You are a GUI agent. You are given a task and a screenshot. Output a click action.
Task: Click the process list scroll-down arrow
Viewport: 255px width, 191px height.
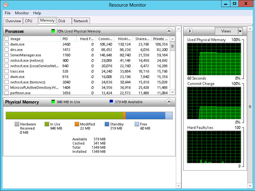point(173,92)
